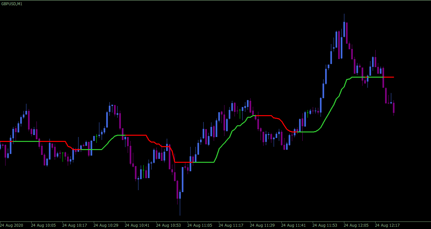Click the 24 Aug 12:05 time label
The width and height of the screenshot is (431, 229).
(x=356, y=225)
